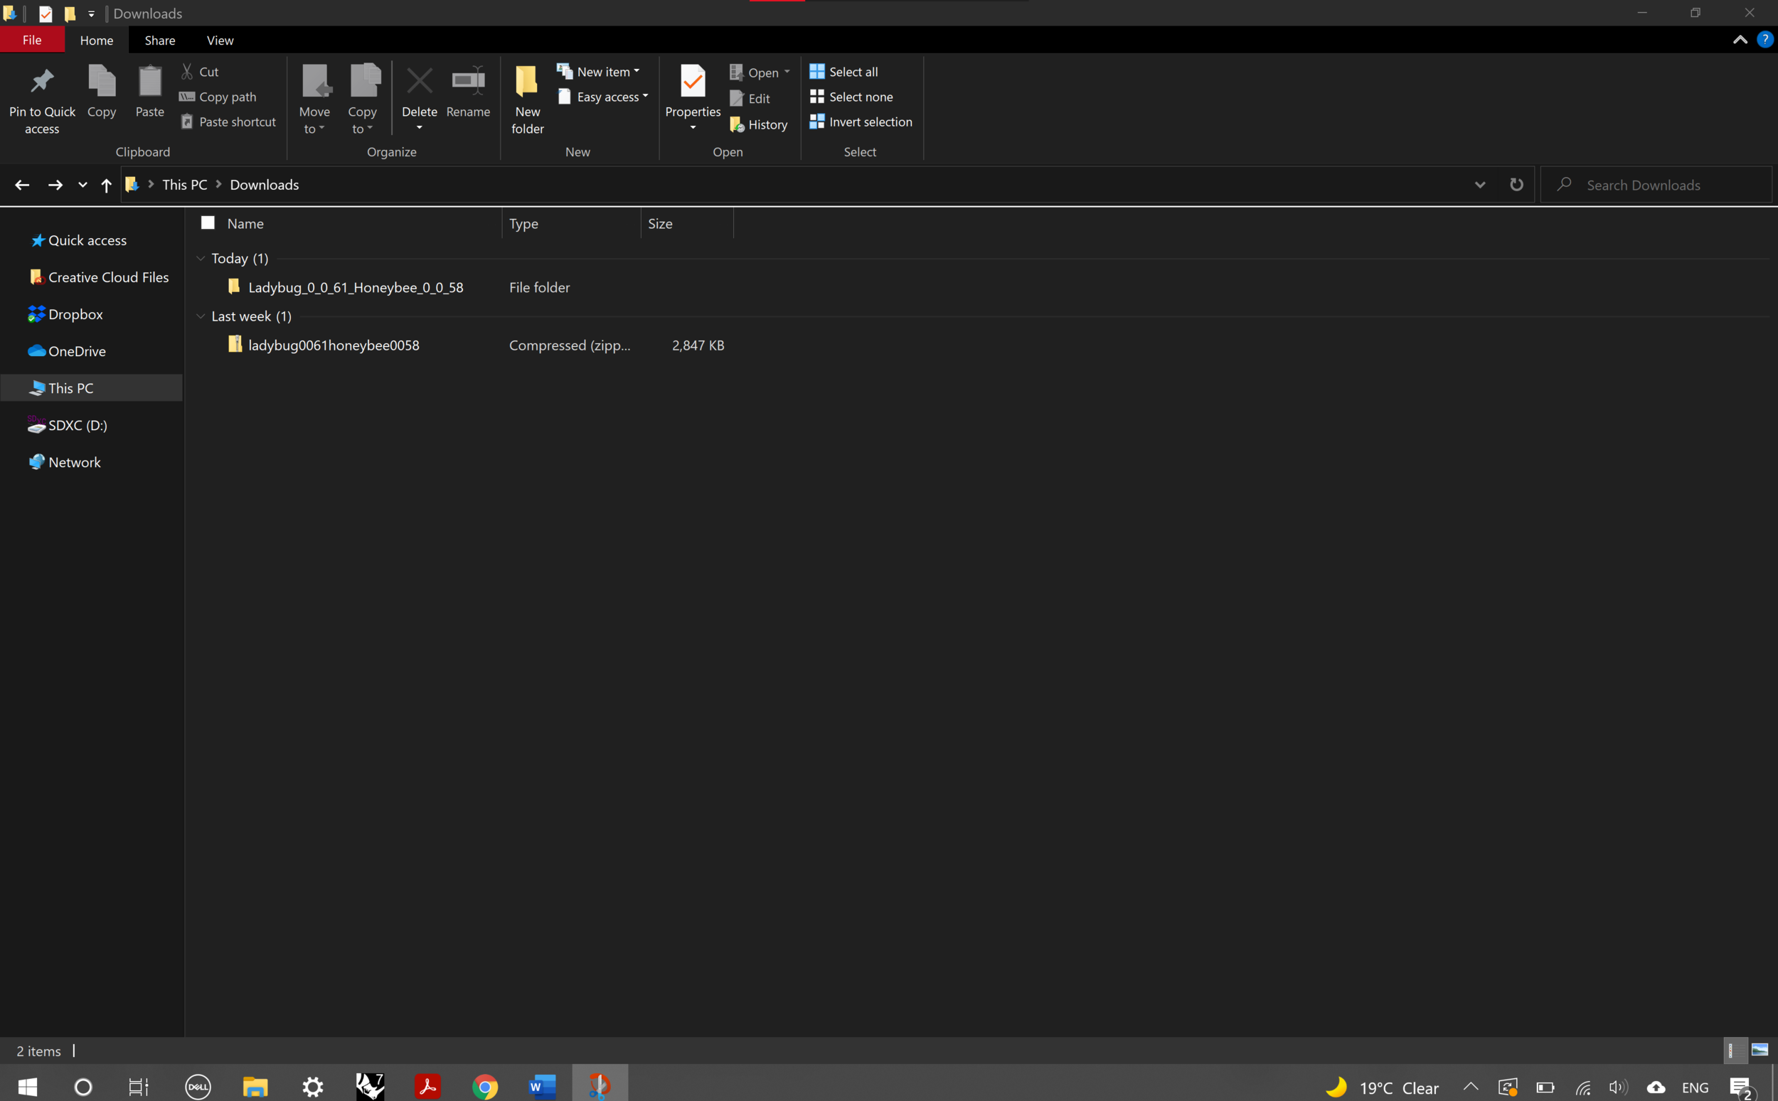Image resolution: width=1778 pixels, height=1101 pixels.
Task: Collapse the Today group
Action: click(201, 258)
